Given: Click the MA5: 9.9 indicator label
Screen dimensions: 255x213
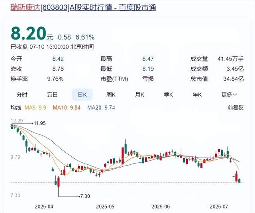Looking at the screenshot, I should coord(35,108).
